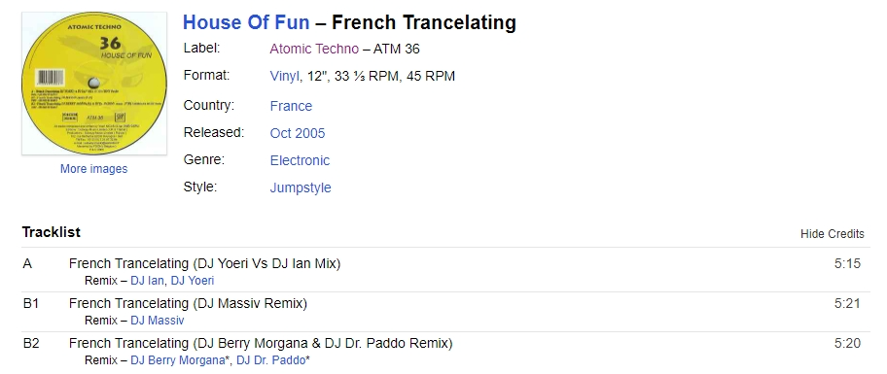Viewport: 887px width, 374px height.
Task: Select track A French Trancelating title
Action: 205,263
